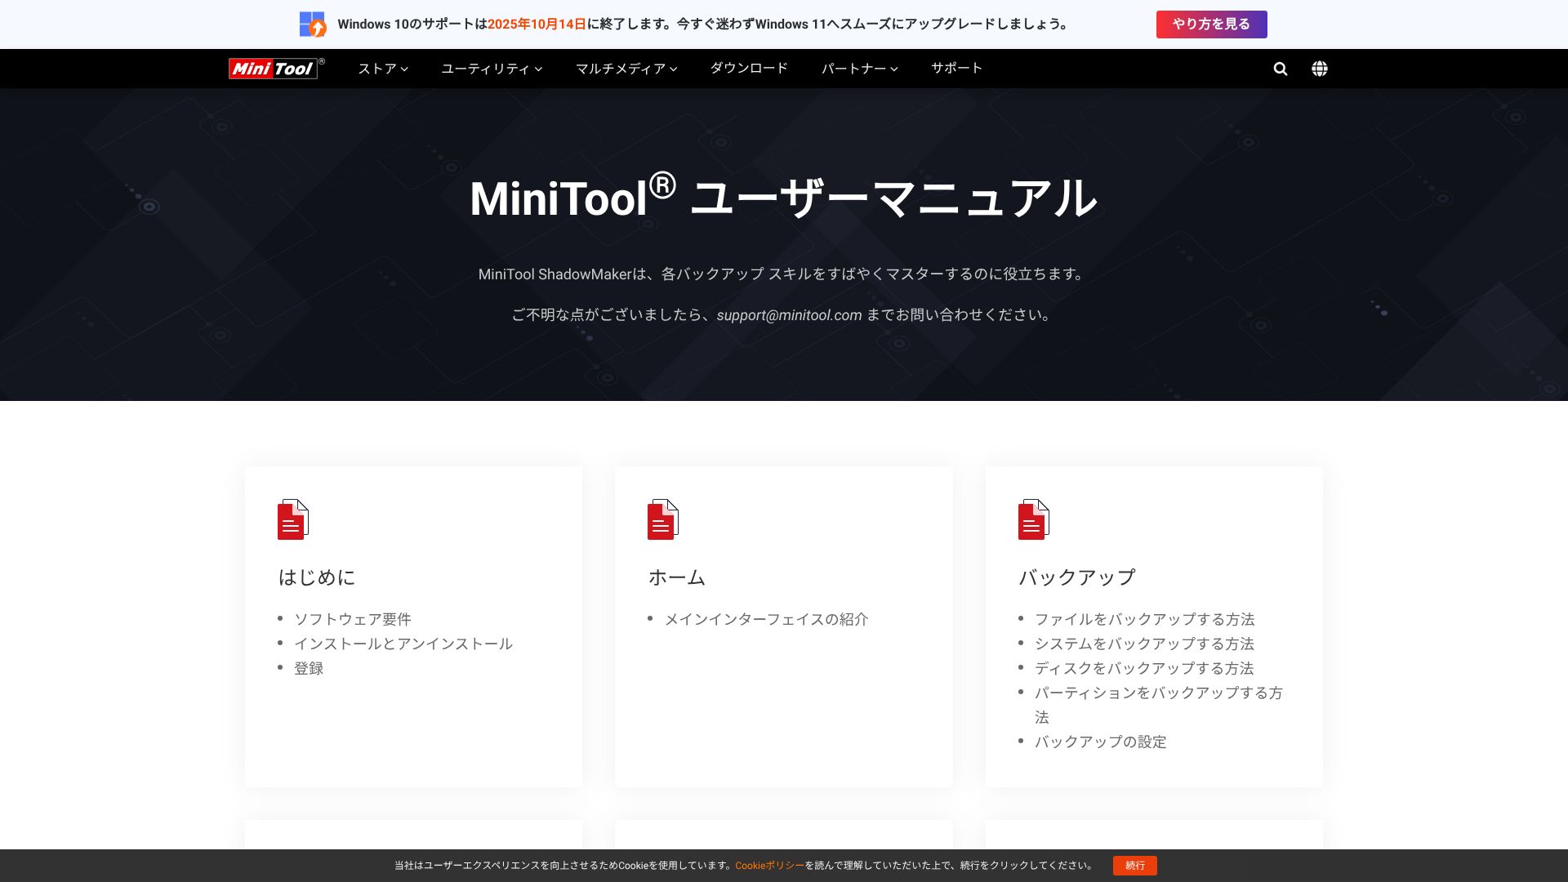Open the サポート menu item

[x=956, y=69]
